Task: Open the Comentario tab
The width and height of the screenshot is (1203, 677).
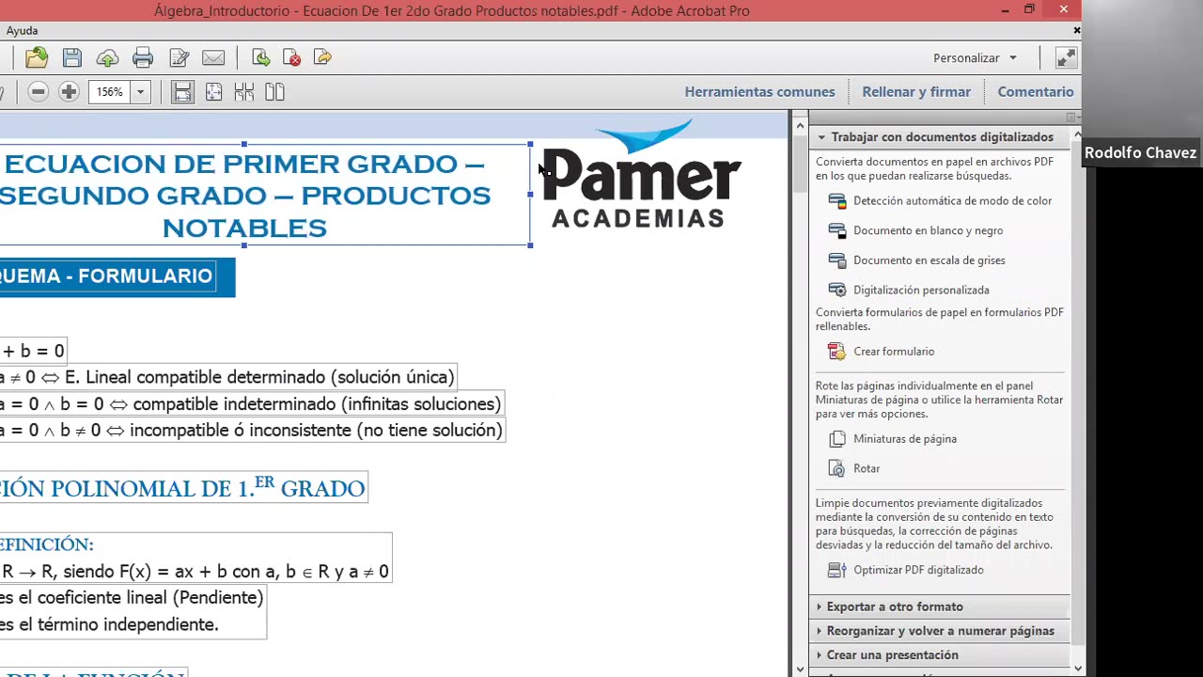Action: coord(1036,92)
